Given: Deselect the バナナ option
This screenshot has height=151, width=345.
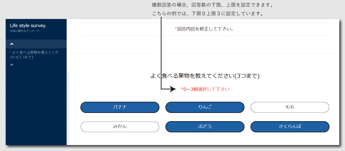Looking at the screenshot, I should click(120, 107).
